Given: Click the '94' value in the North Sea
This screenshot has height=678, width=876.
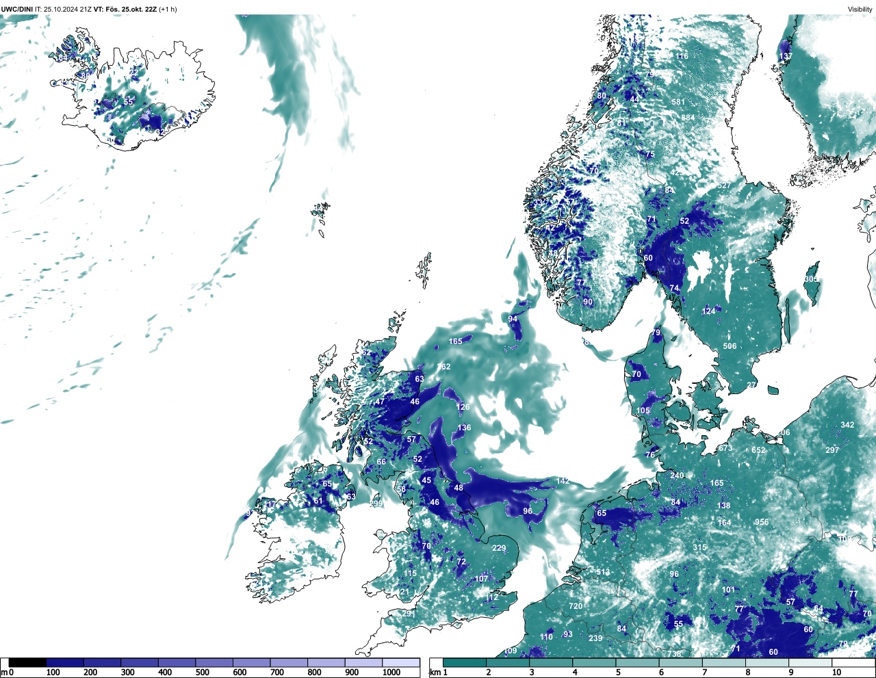Looking at the screenshot, I should (x=513, y=319).
